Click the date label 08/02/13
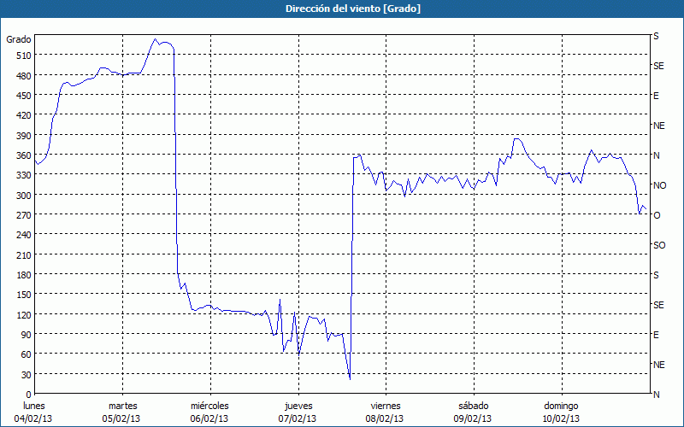 click(x=385, y=418)
